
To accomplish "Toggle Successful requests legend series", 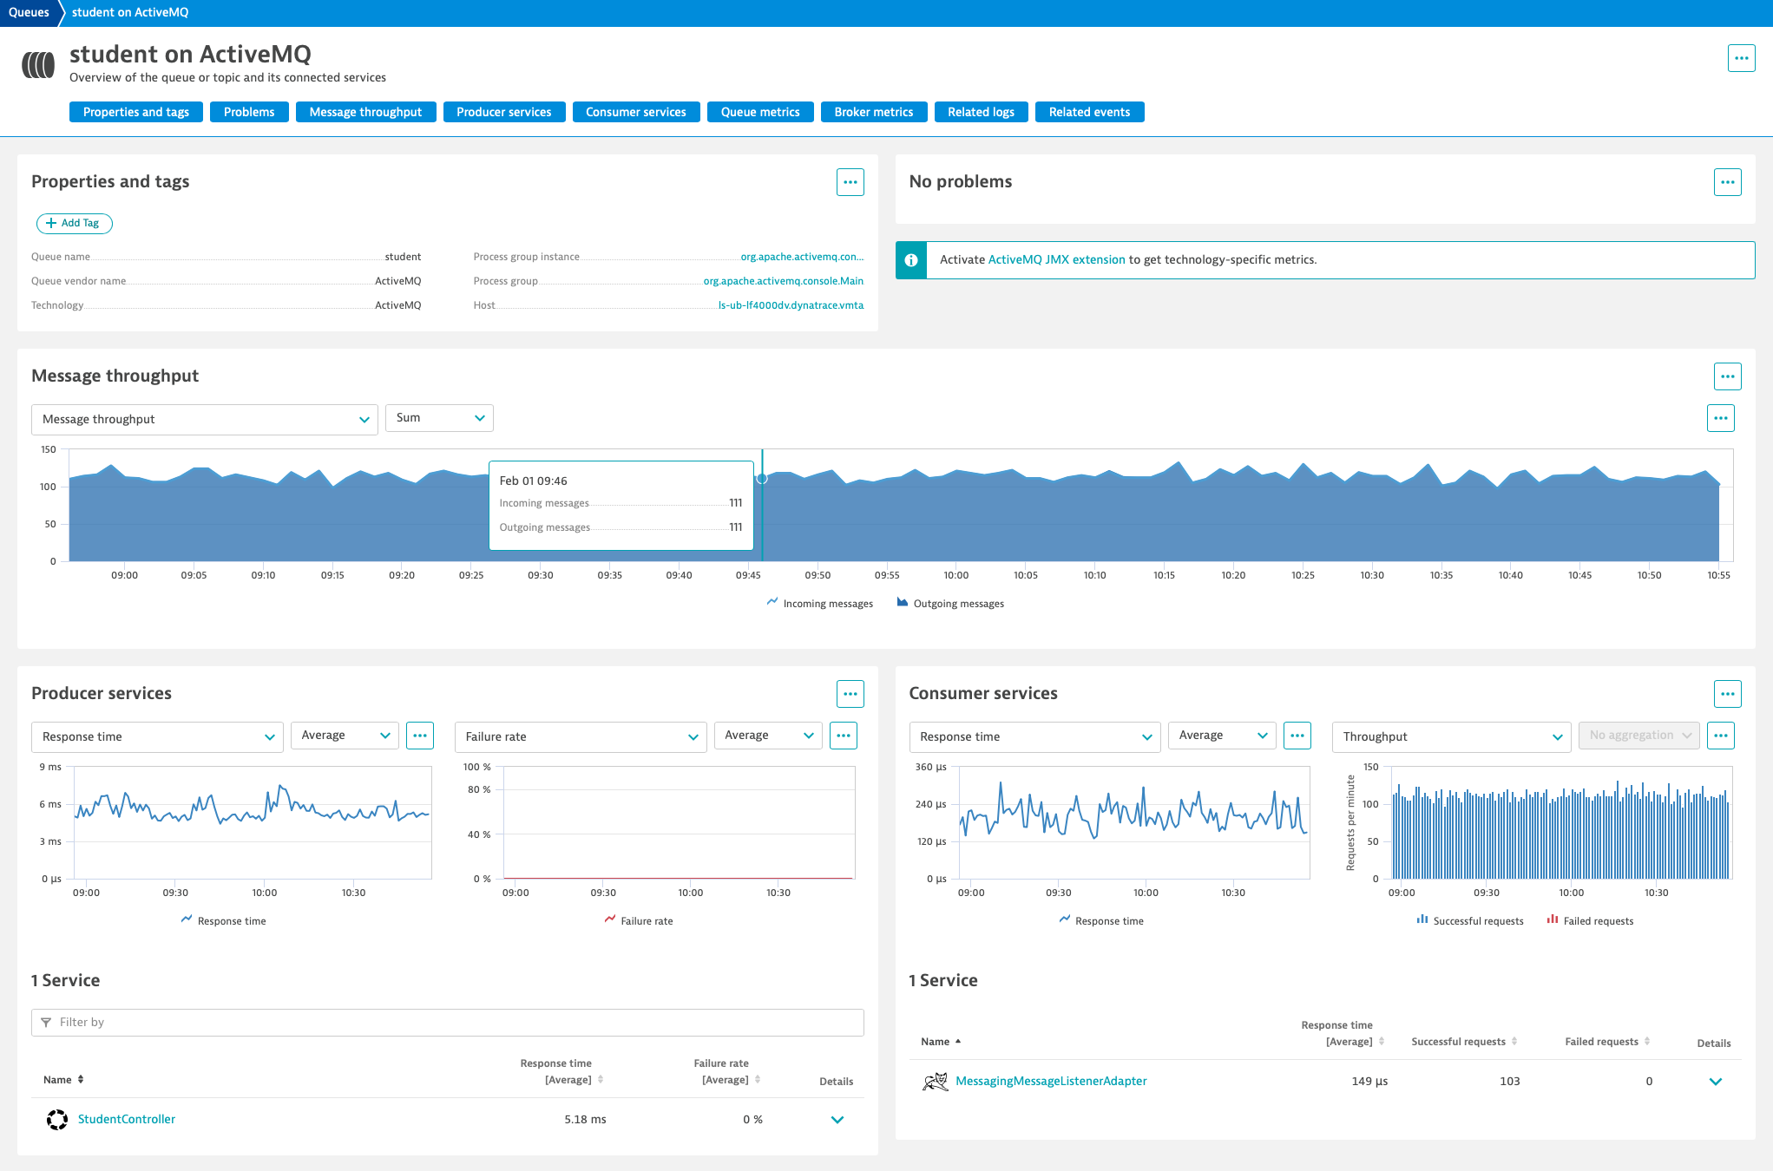I will (1470, 921).
